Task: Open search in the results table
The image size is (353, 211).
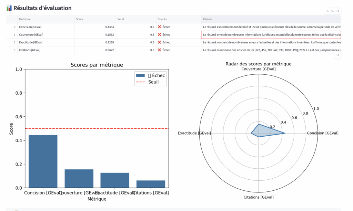Action: point(332,11)
